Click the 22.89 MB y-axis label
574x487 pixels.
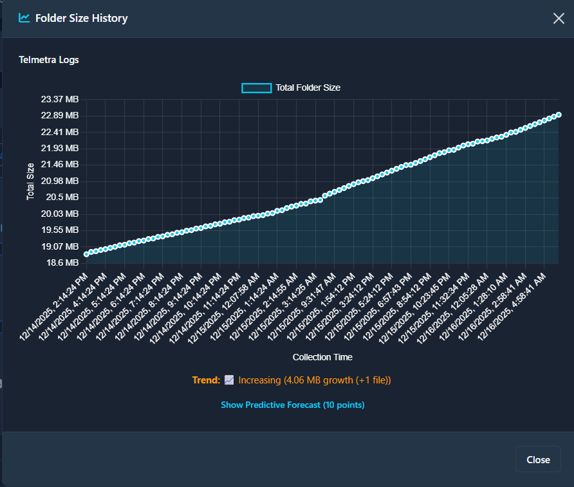60,116
